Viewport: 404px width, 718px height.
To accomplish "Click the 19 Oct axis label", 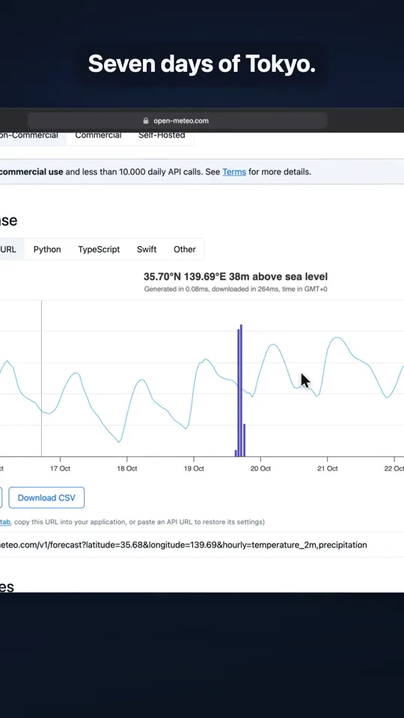I will tap(194, 468).
